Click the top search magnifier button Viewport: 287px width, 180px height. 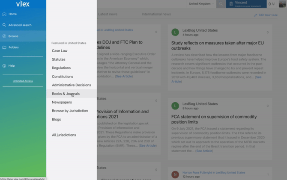pos(221,4)
